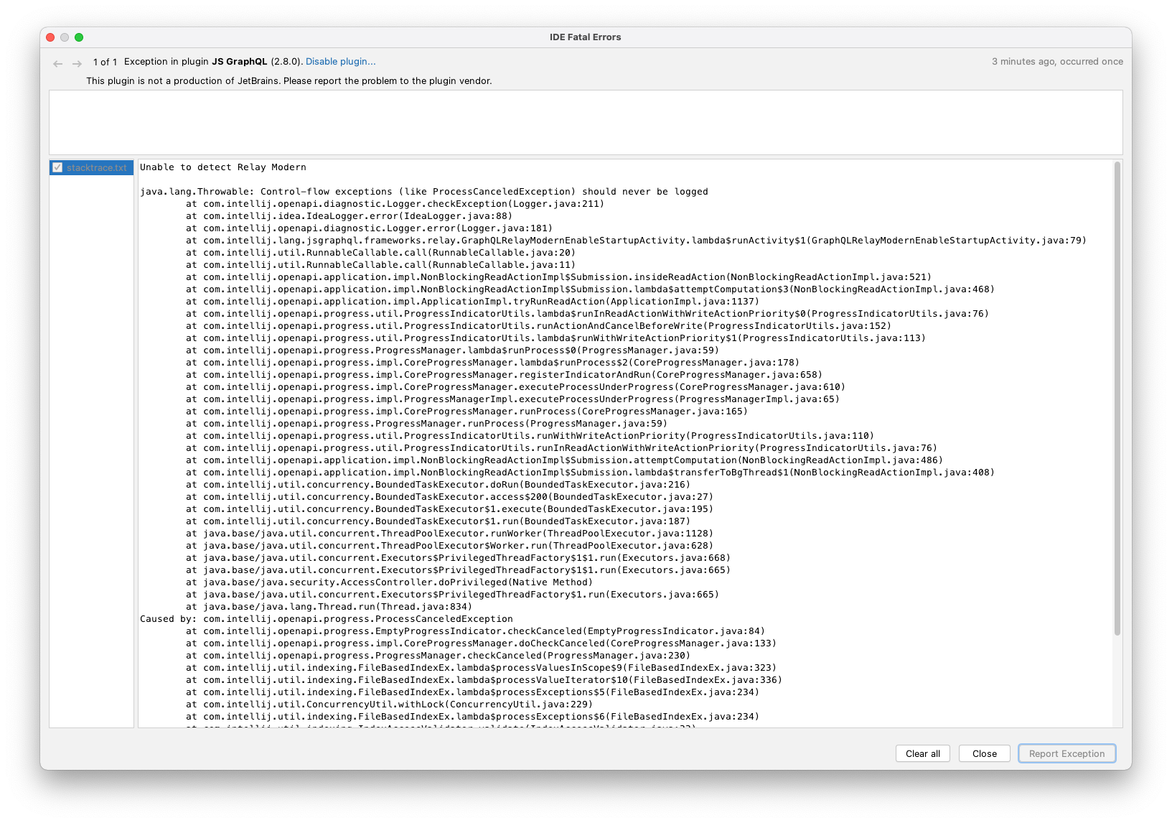The width and height of the screenshot is (1172, 823).
Task: Click inside the comment field above the stack trace
Action: click(x=585, y=122)
